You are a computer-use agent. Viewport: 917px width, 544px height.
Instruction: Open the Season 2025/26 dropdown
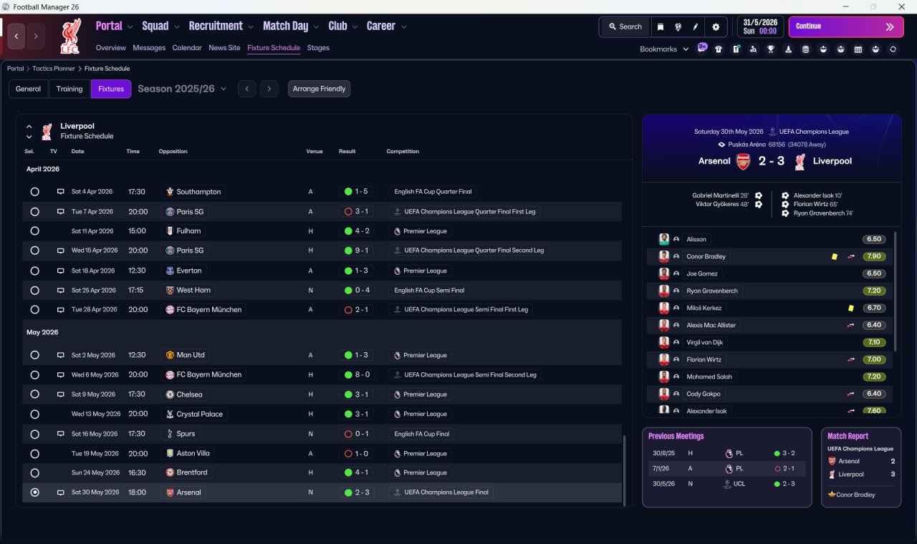[x=182, y=89]
